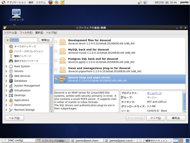Screen dimensions: 190x143
Task: Click the selected dovecot package install icon
Action: pyautogui.click(x=63, y=79)
